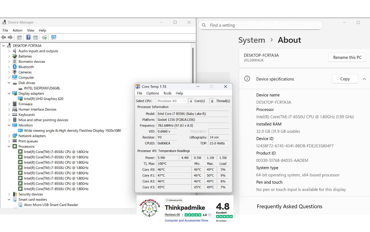Image resolution: width=370 pixels, height=232 pixels.
Task: Click the Frequently Asked Questions heading
Action: pyautogui.click(x=290, y=206)
